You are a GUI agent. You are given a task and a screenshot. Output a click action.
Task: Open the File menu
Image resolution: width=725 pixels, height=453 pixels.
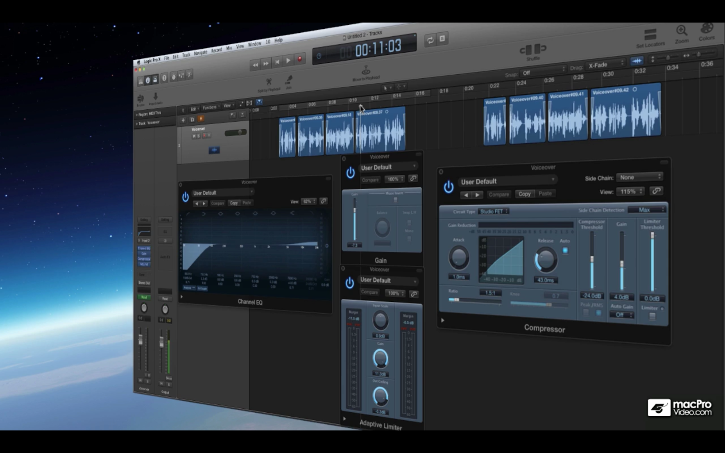coord(166,58)
